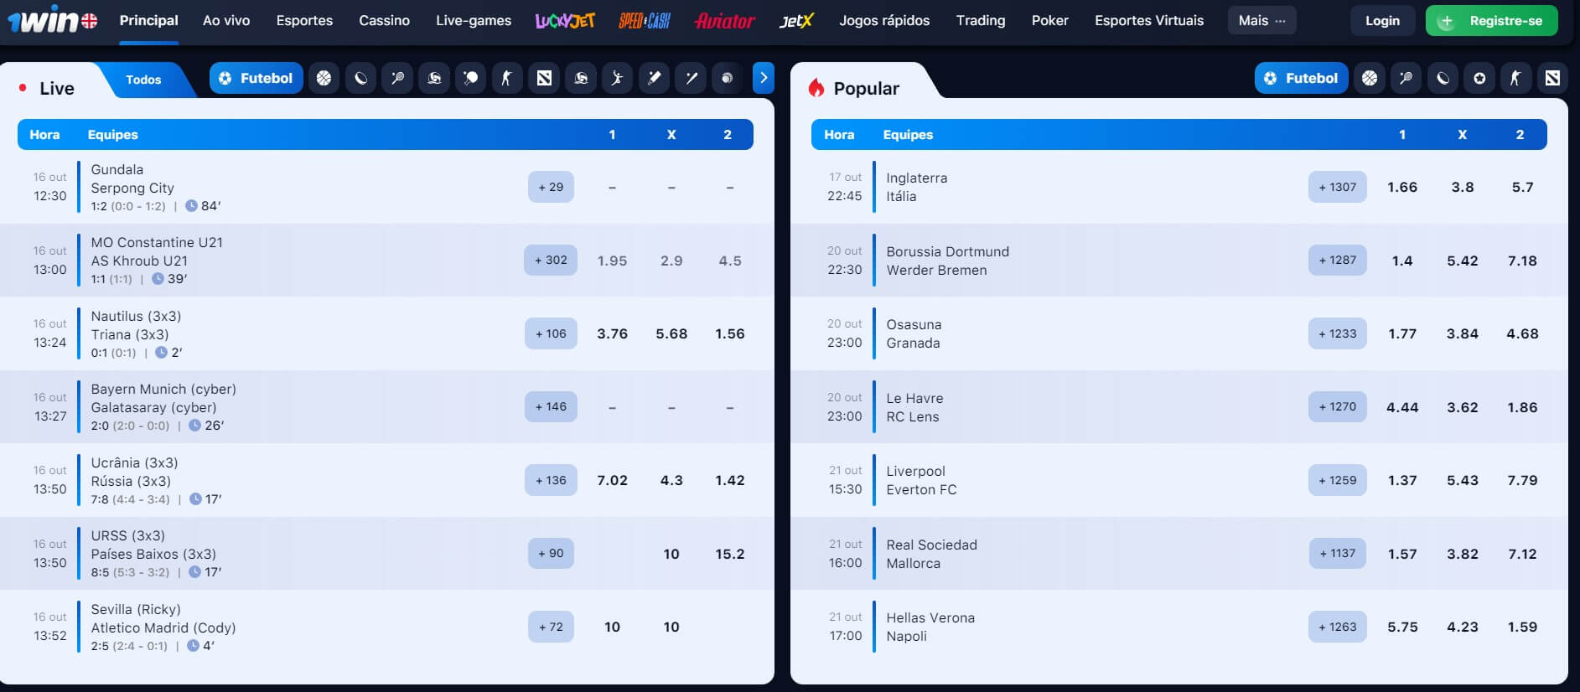Select baseball bat icon in Live panel

click(x=691, y=78)
